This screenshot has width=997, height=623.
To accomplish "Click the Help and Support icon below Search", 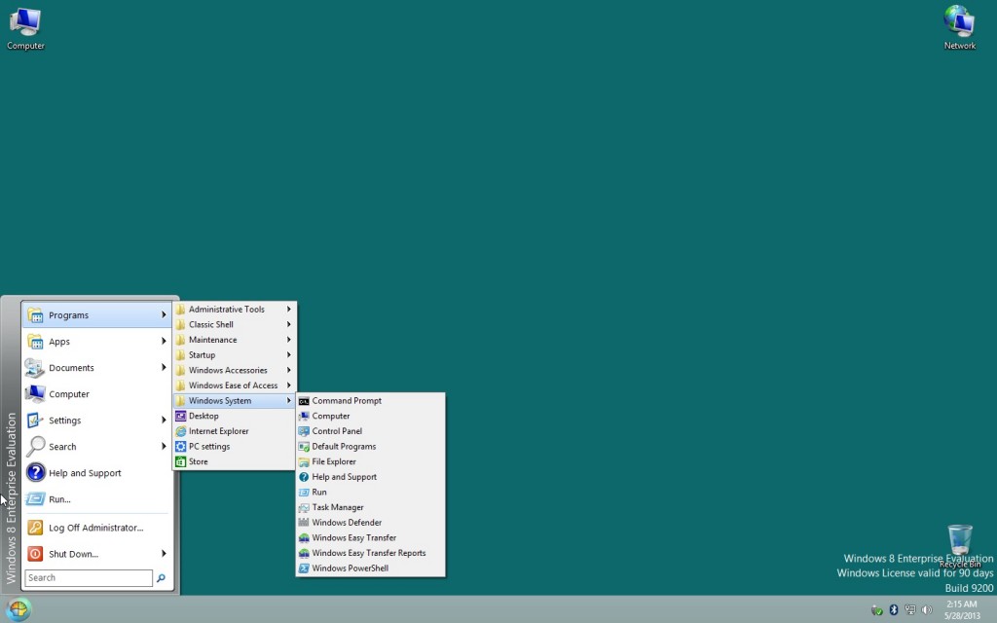I will pos(35,473).
